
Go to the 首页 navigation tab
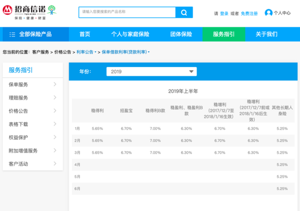click(85, 34)
